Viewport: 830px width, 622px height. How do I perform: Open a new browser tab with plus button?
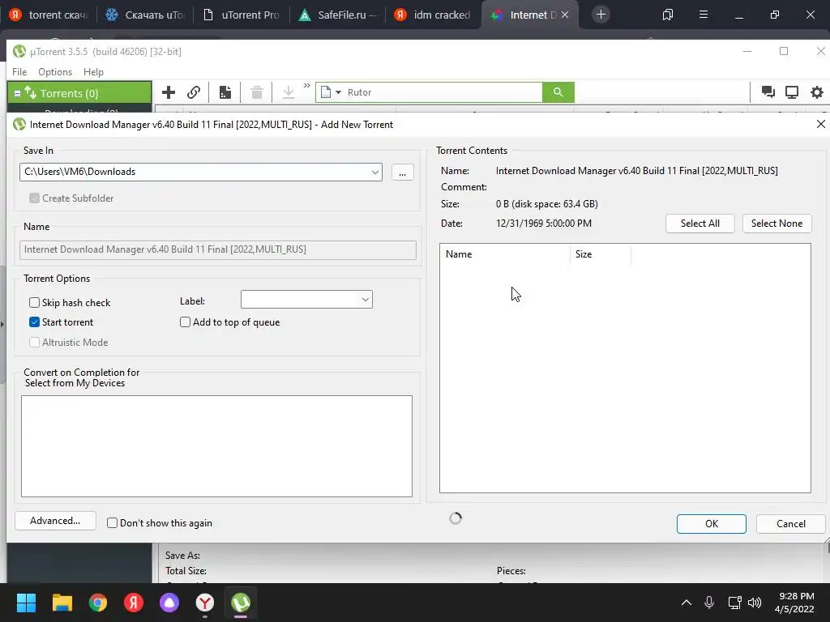[x=601, y=15]
